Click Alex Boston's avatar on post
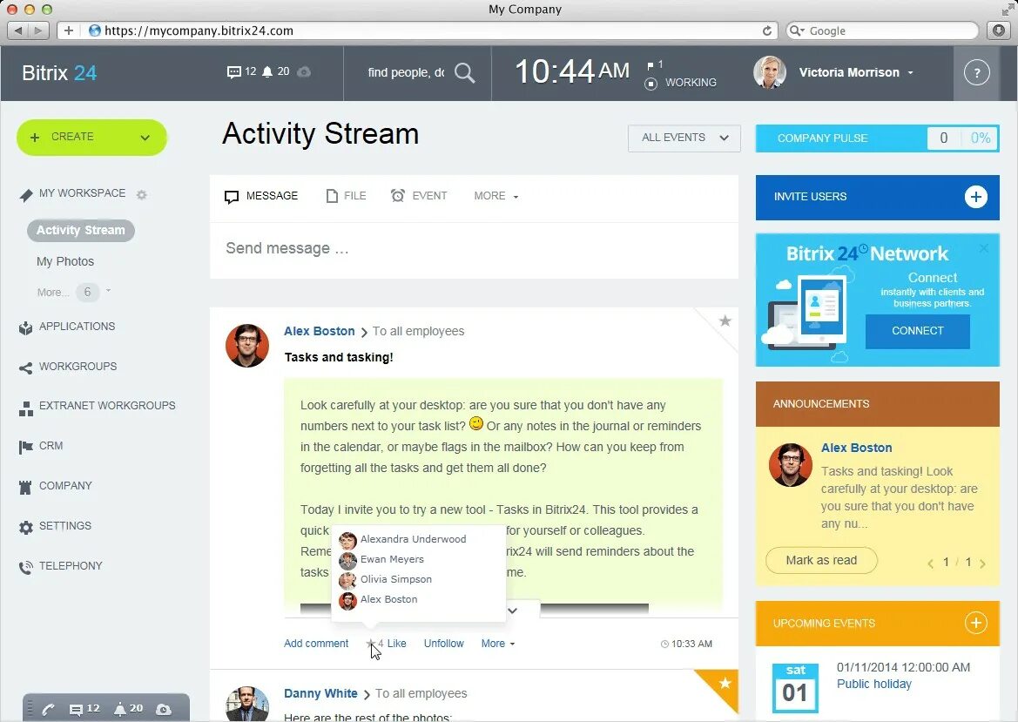1018x722 pixels. tap(247, 346)
